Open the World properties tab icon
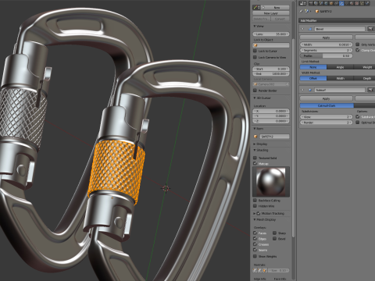This screenshot has width=375, height=281. (x=326, y=3)
